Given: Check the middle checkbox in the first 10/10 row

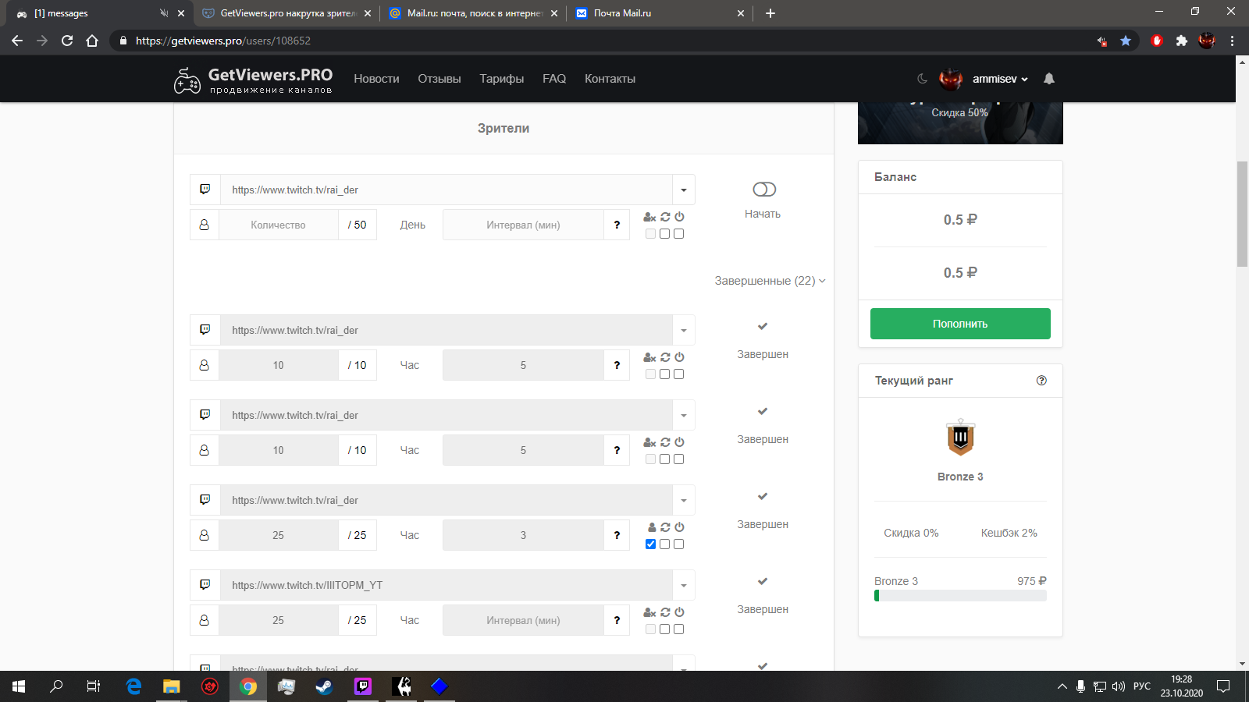Looking at the screenshot, I should click(664, 374).
